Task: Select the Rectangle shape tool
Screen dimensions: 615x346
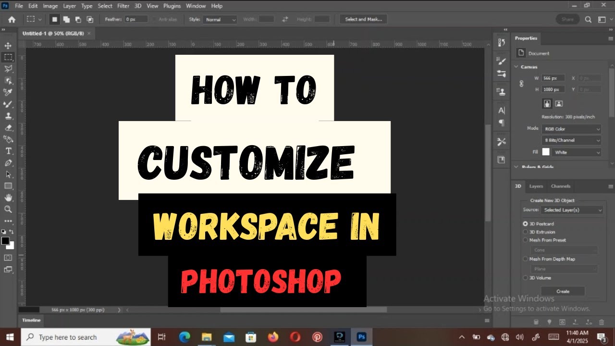Action: [8, 186]
